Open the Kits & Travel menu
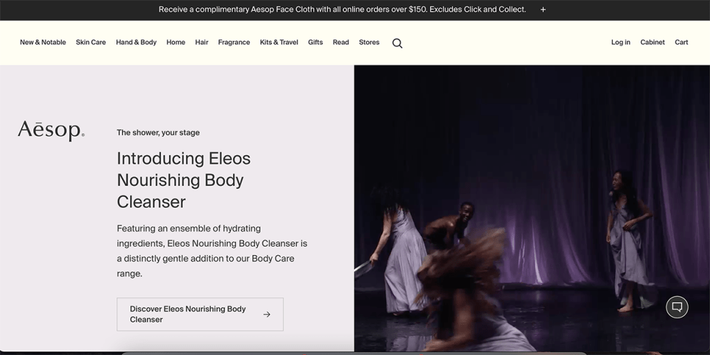The height and width of the screenshot is (355, 710). pos(279,42)
